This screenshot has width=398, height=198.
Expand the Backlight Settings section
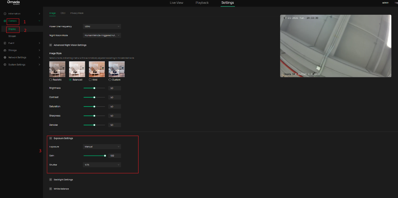[x=63, y=180]
